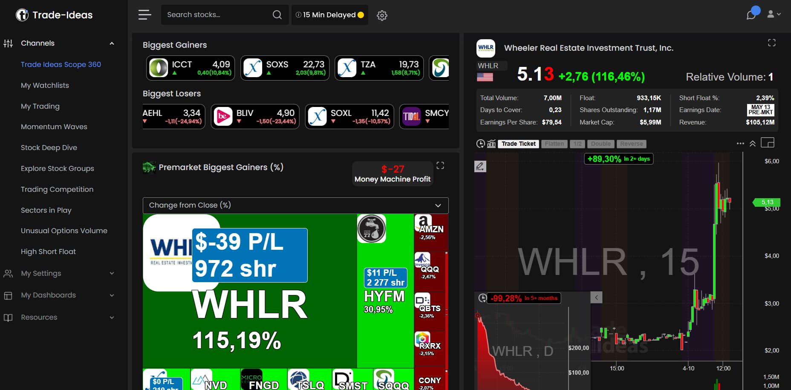
Task: Expand stock panel to fullscreen
Action: [772, 43]
